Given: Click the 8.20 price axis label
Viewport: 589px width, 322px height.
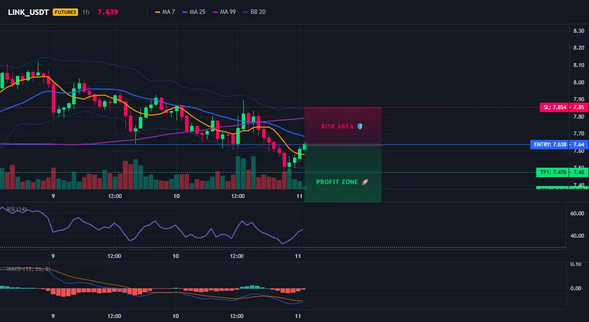Looking at the screenshot, I should pyautogui.click(x=579, y=48).
